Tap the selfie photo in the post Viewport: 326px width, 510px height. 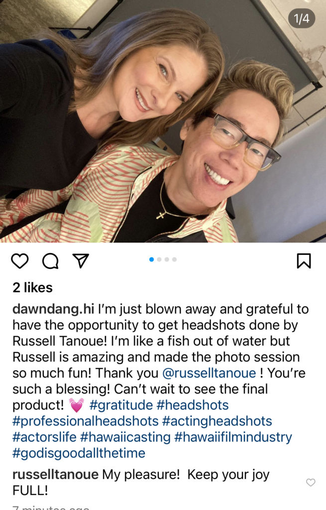pyautogui.click(x=163, y=121)
